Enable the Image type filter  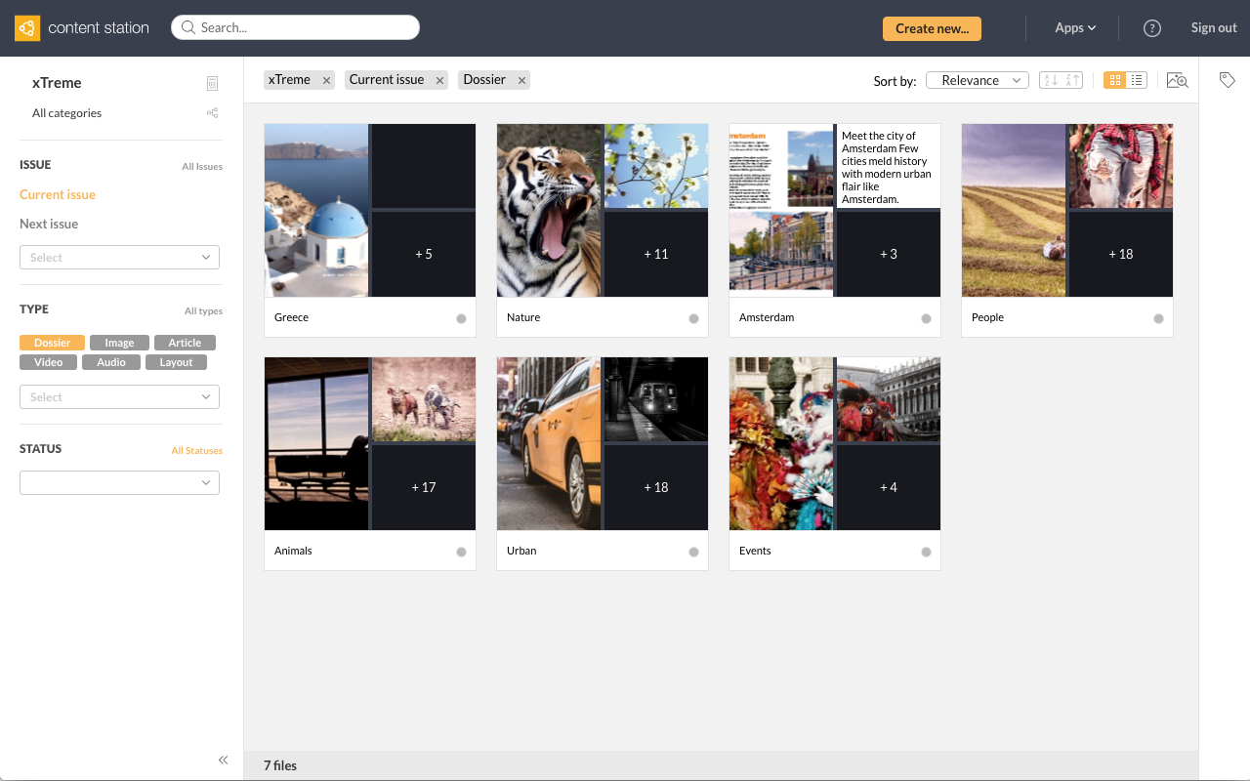119,342
